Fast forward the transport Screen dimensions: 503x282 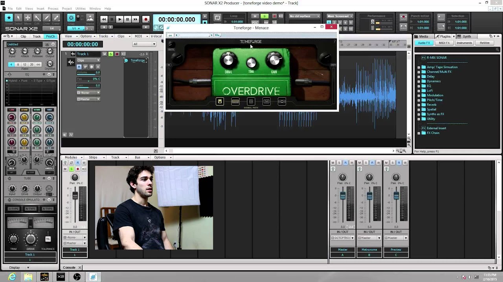point(135,19)
